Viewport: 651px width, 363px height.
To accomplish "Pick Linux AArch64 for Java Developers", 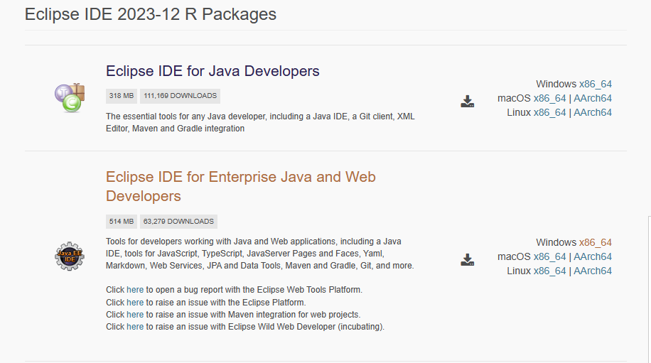I will click(592, 112).
